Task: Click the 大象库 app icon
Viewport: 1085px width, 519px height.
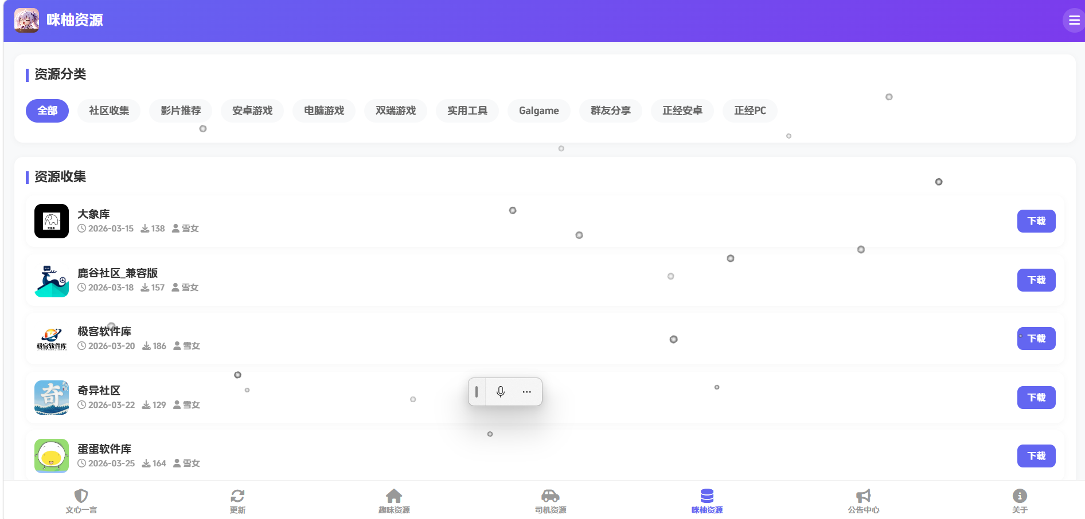Action: [52, 221]
